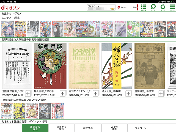Expand the お出かけ・グルメ category header
Image resolution: width=176 pixels, height=132 pixels.
click(x=88, y=13)
